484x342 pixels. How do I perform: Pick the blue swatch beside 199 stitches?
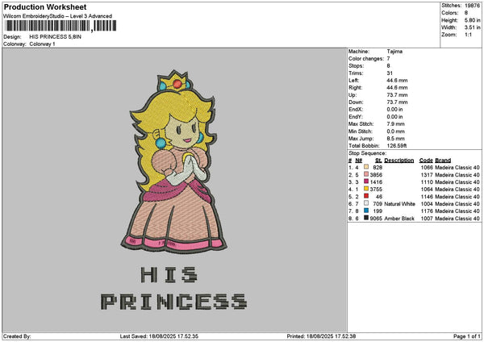tap(366, 211)
